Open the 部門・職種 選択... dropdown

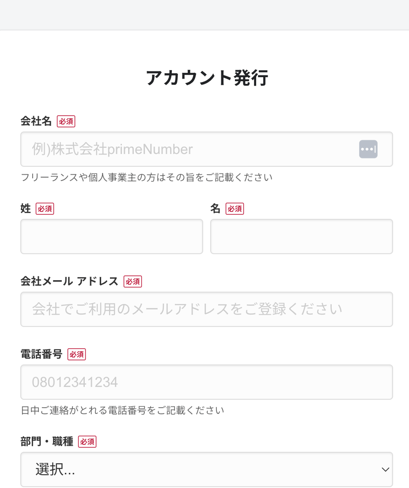207,469
